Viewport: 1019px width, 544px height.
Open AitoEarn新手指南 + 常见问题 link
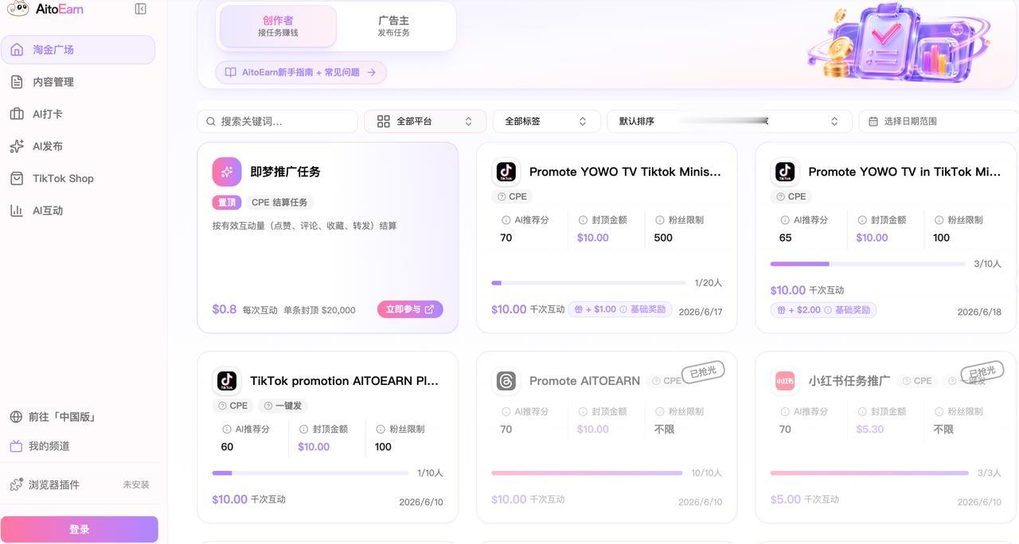pyautogui.click(x=301, y=72)
